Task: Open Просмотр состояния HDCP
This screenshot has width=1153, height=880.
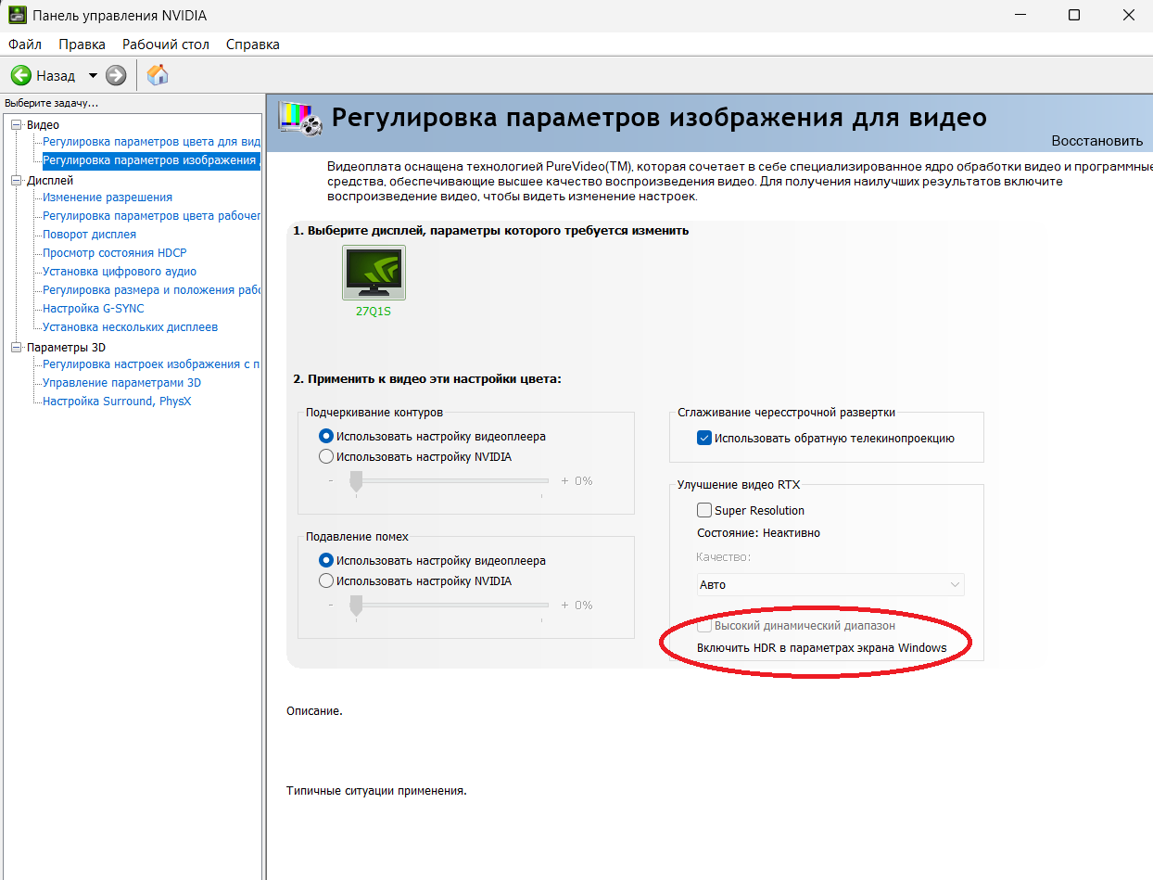Action: pos(115,253)
